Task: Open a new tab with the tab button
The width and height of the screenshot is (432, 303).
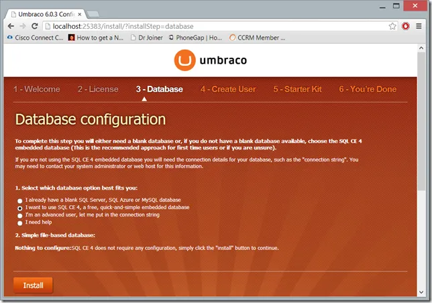Action: 93,14
